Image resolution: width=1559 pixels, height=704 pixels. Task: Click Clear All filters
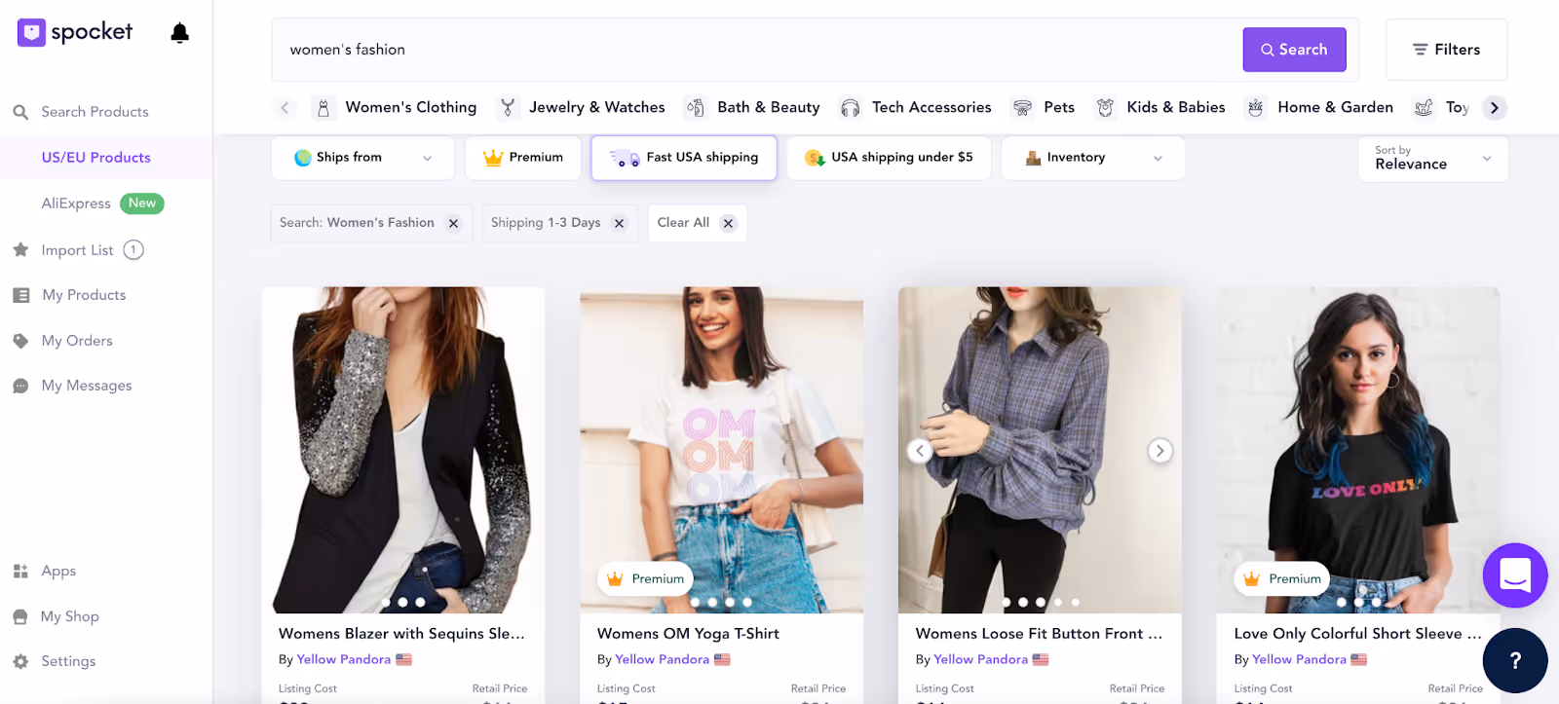pyautogui.click(x=696, y=223)
